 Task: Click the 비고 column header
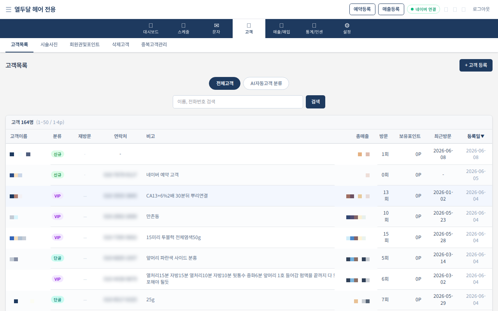coord(151,136)
